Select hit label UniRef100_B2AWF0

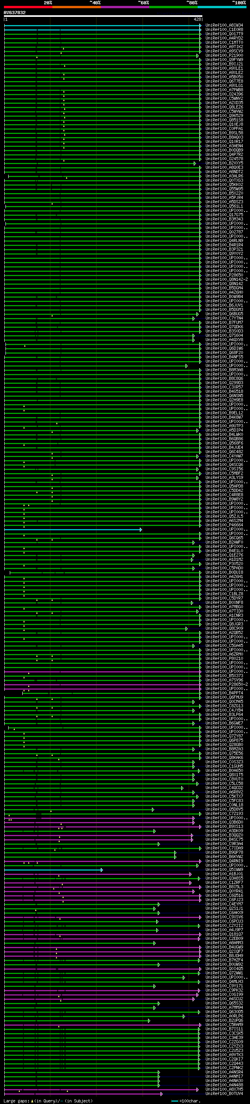coord(224,542)
